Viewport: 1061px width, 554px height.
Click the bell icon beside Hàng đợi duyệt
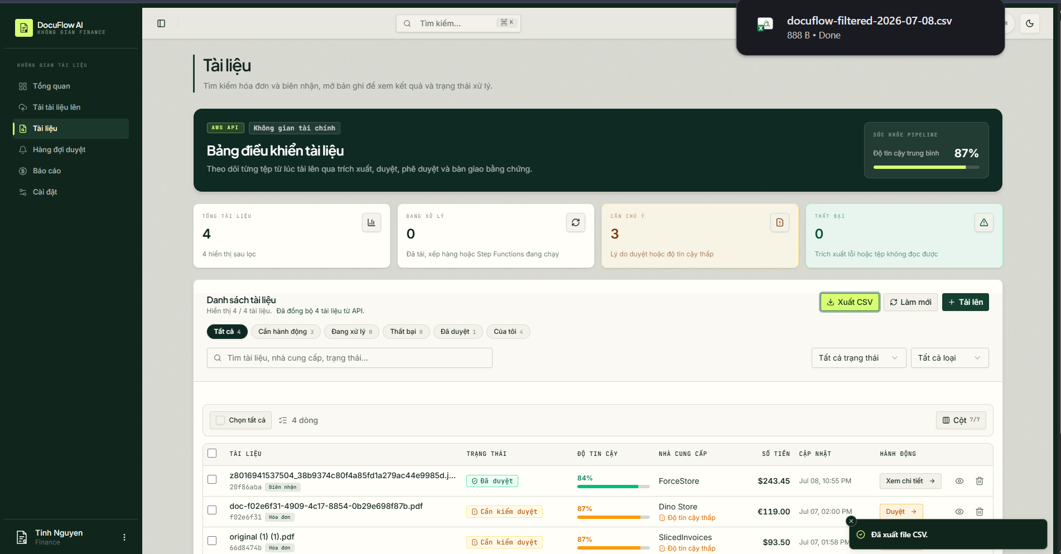click(23, 150)
